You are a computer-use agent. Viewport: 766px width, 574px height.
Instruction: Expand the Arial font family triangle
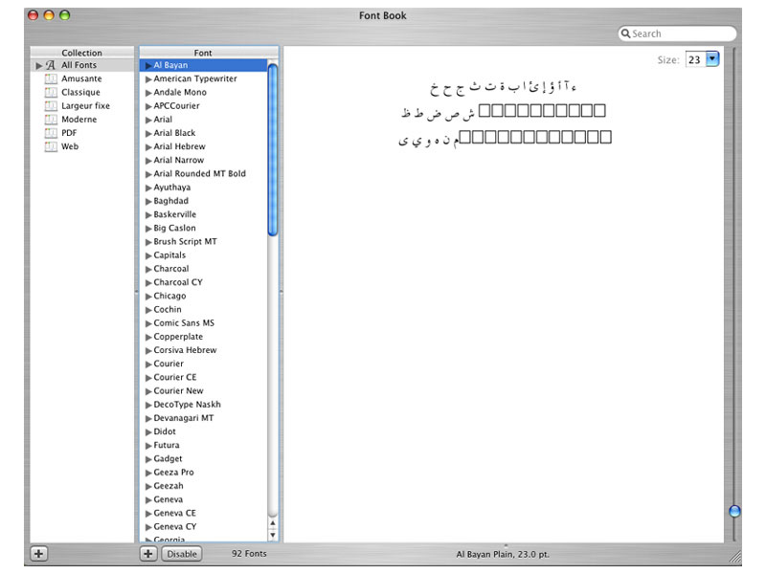click(148, 120)
